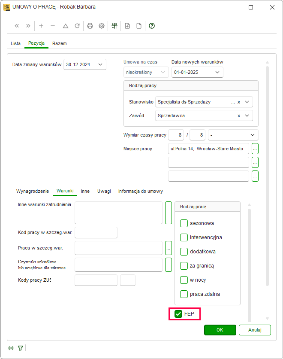283x359 pixels.
Task: Go to next record with double-right arrows
Action: click(28, 26)
